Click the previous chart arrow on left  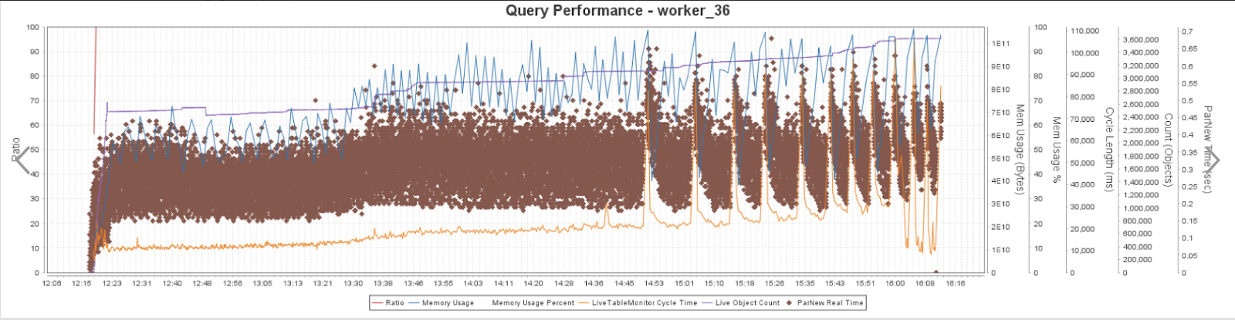[x=22, y=160]
